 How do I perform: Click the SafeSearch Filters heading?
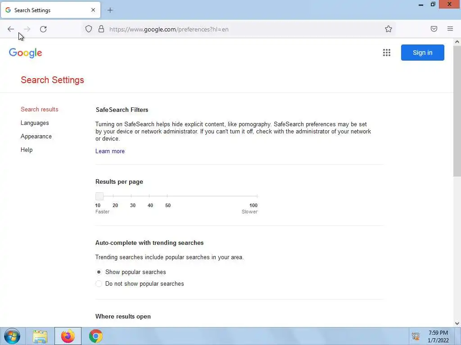(x=122, y=110)
